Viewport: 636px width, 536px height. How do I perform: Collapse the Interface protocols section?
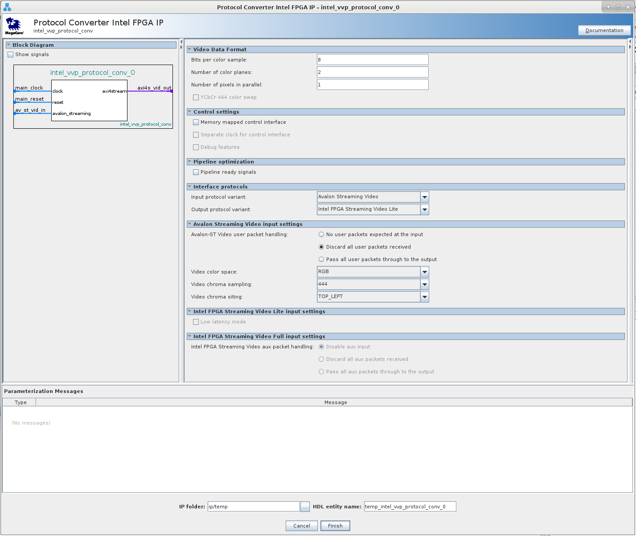click(x=189, y=187)
